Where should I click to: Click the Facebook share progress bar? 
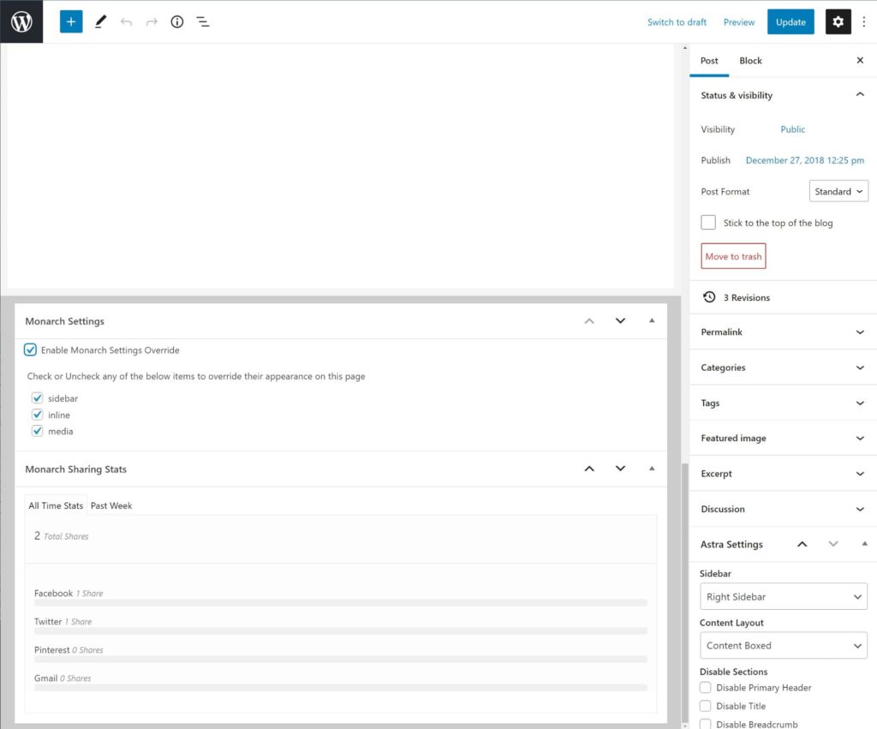pyautogui.click(x=341, y=602)
